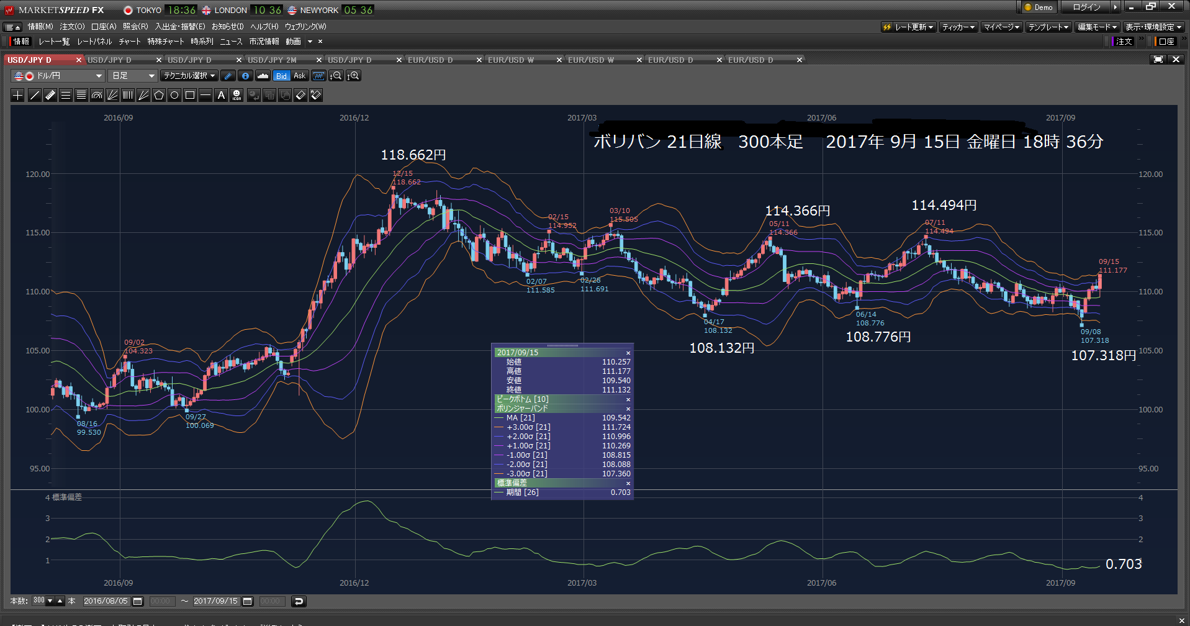This screenshot has height=626, width=1190.
Task: Open 市況情報 in the info bar
Action: point(264,42)
